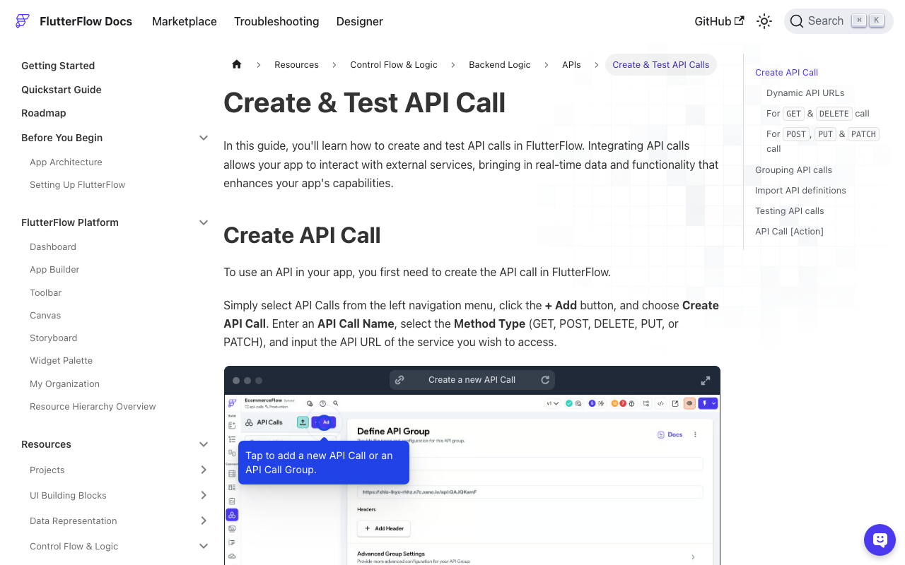Restart the demo with the refresh icon
905x565 pixels.
[x=545, y=380]
